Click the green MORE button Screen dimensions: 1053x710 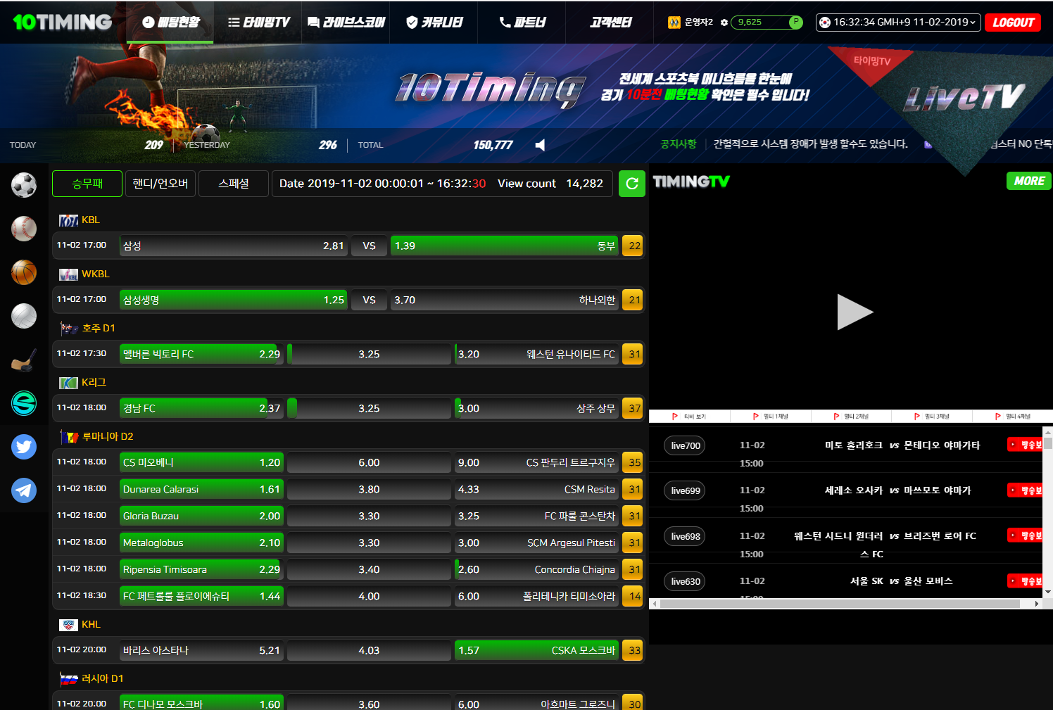(1029, 181)
